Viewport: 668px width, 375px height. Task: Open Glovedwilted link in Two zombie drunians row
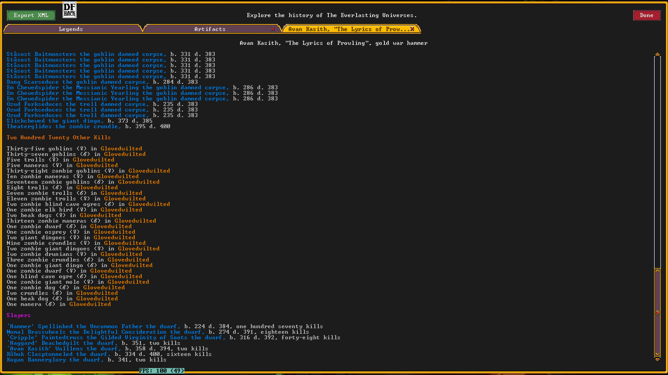click(x=121, y=255)
